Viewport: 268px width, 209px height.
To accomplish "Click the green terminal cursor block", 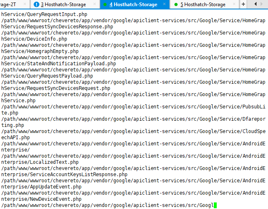I will [215, 205].
